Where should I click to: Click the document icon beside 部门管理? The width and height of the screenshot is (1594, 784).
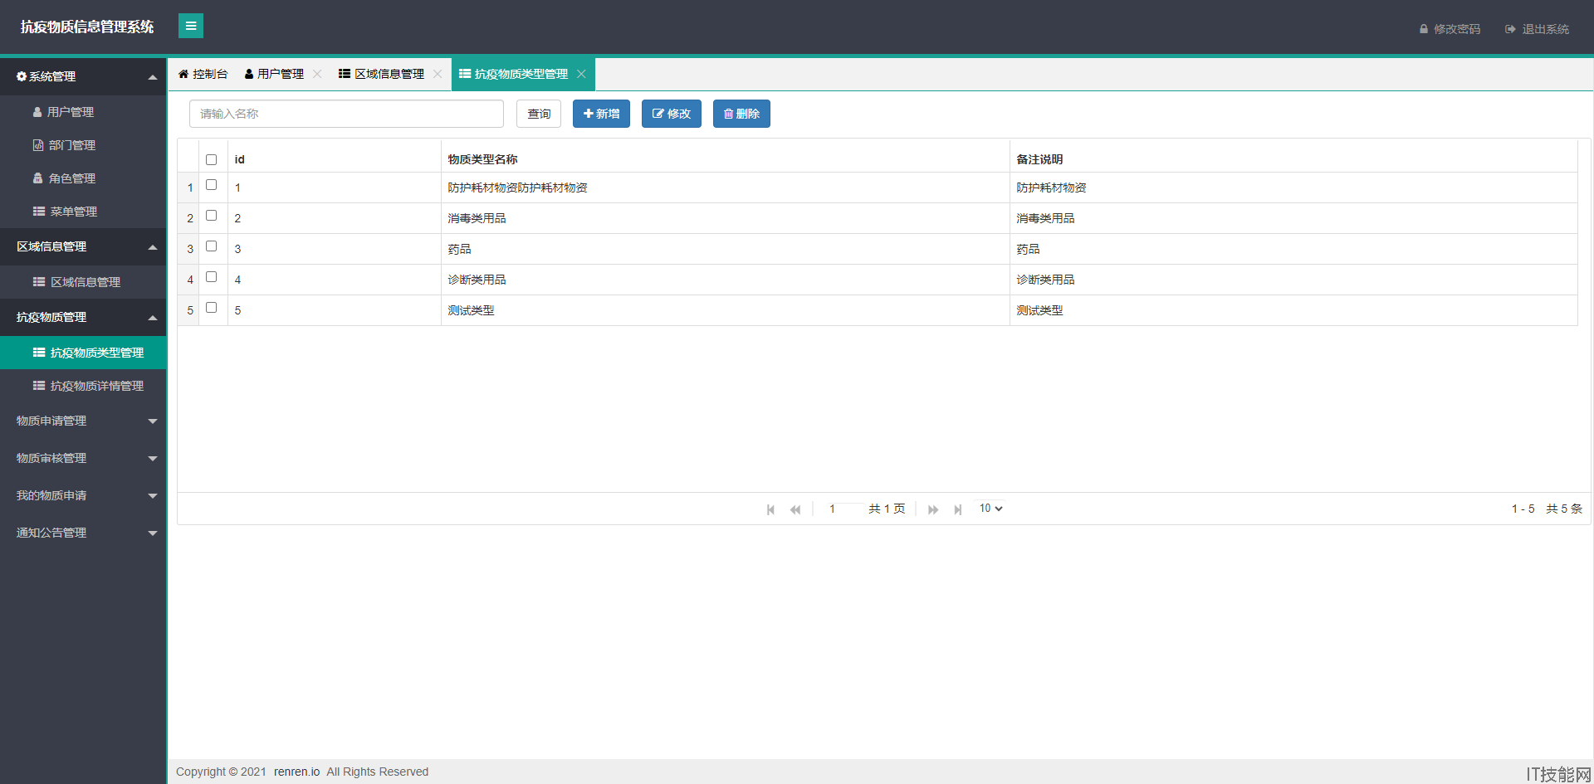(x=38, y=145)
